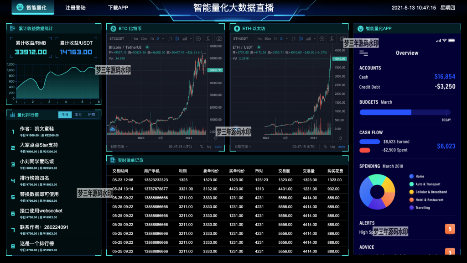This screenshot has height=263, width=467.
Task: Expand the ETH chart interval dropdown arrow
Action: coord(286,38)
